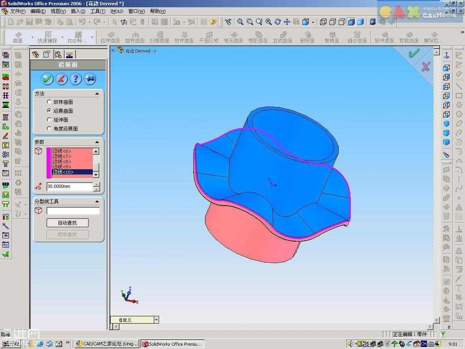Click the Revolved Surface (旋转曲面) tool
The width and height of the screenshot is (465, 349).
[135, 38]
